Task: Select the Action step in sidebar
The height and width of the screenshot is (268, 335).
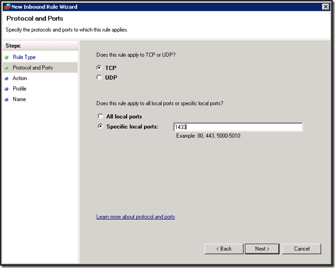Action: click(20, 78)
